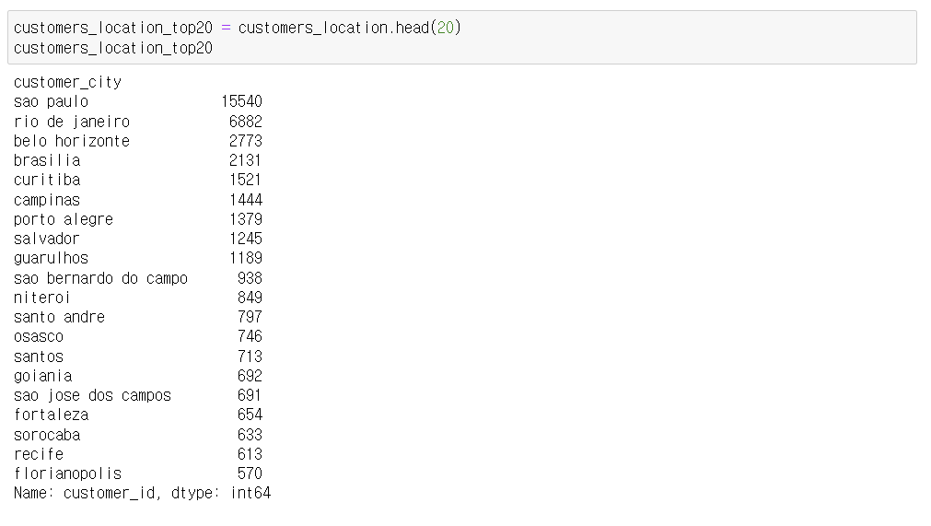Viewport: 931px width, 526px height.
Task: Click the Name: customer_id, dtype: int64 line
Action: point(143,494)
